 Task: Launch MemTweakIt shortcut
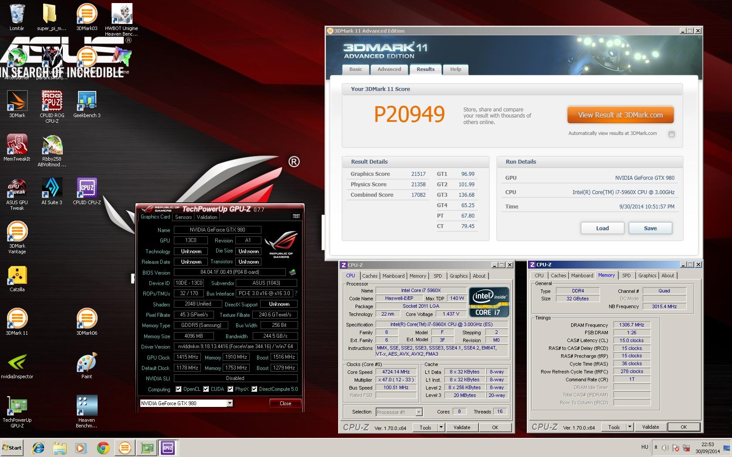coord(17,148)
